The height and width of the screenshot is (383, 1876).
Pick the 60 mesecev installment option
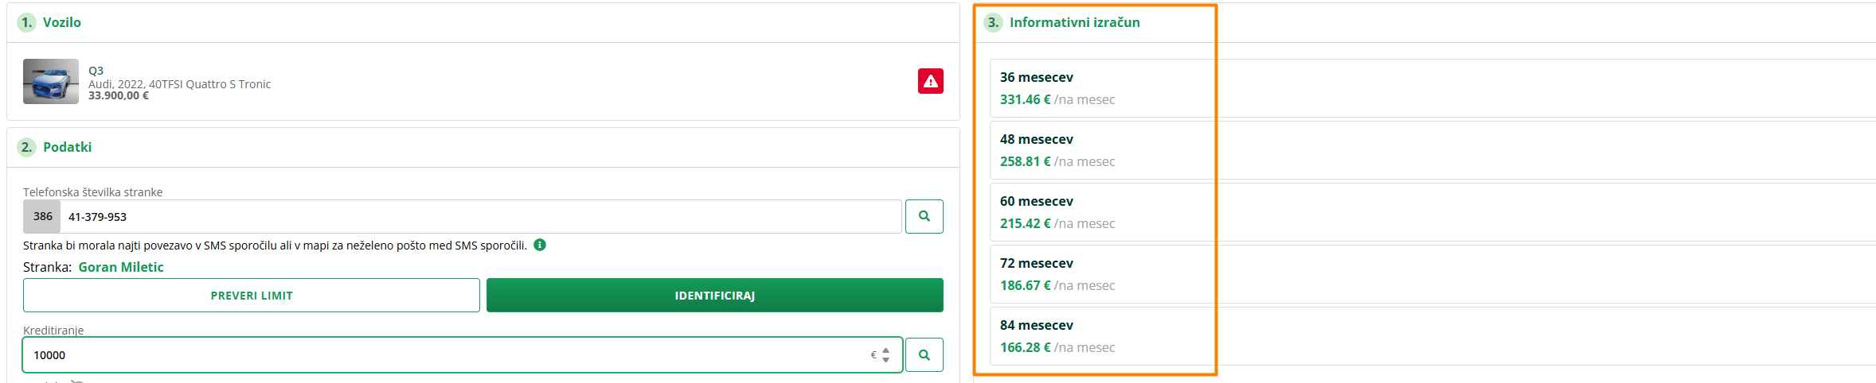tap(1099, 212)
